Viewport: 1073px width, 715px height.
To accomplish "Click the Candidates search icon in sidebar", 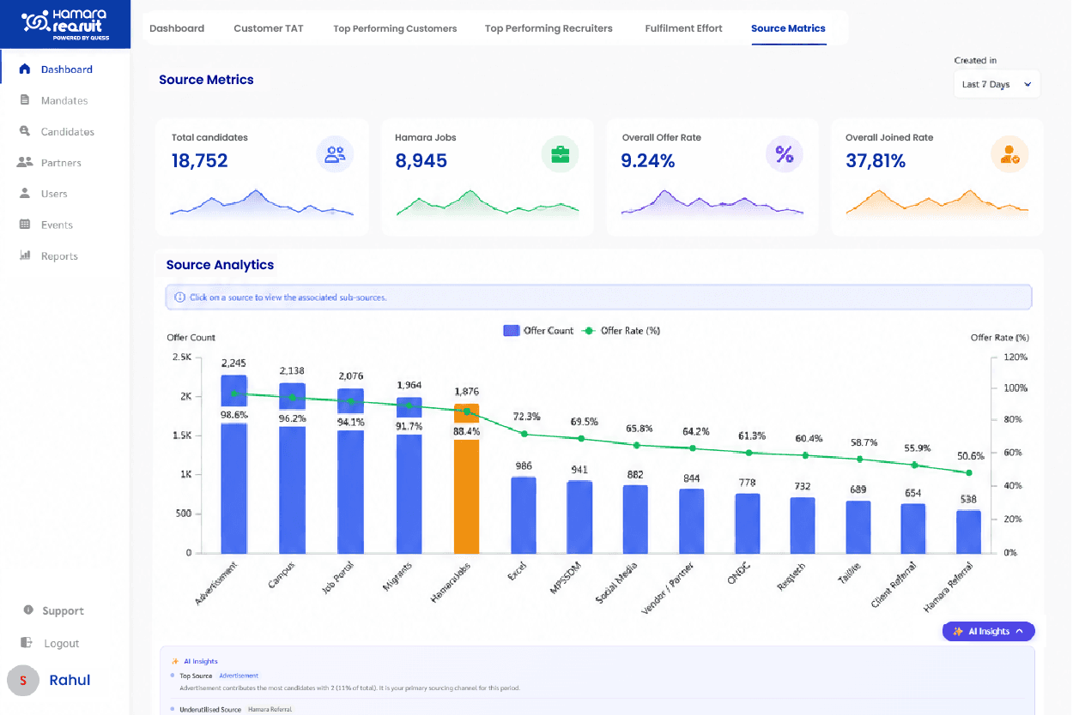I will (x=25, y=131).
